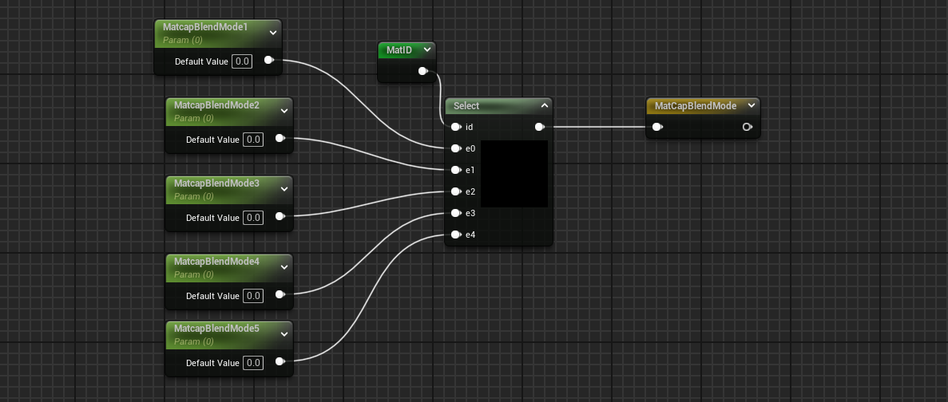The width and height of the screenshot is (948, 402).
Task: Click the MatCapBlendMode hollow output pin
Action: pos(747,127)
